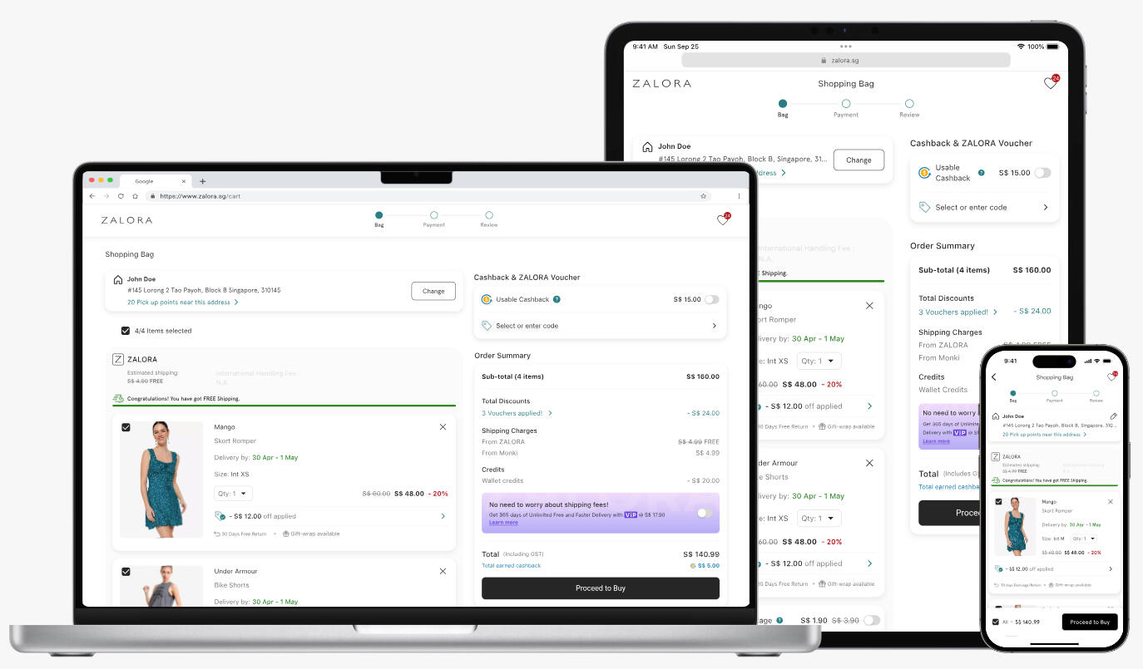Toggle Usable Cashback switch on the laptop
The image size is (1143, 669).
coord(711,299)
